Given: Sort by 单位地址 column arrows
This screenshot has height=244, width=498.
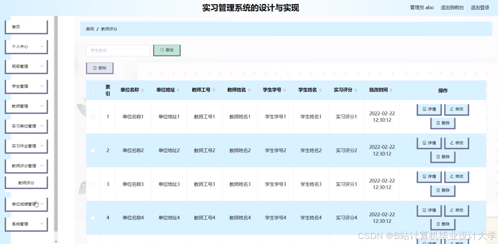Looking at the screenshot, I should click(x=178, y=90).
